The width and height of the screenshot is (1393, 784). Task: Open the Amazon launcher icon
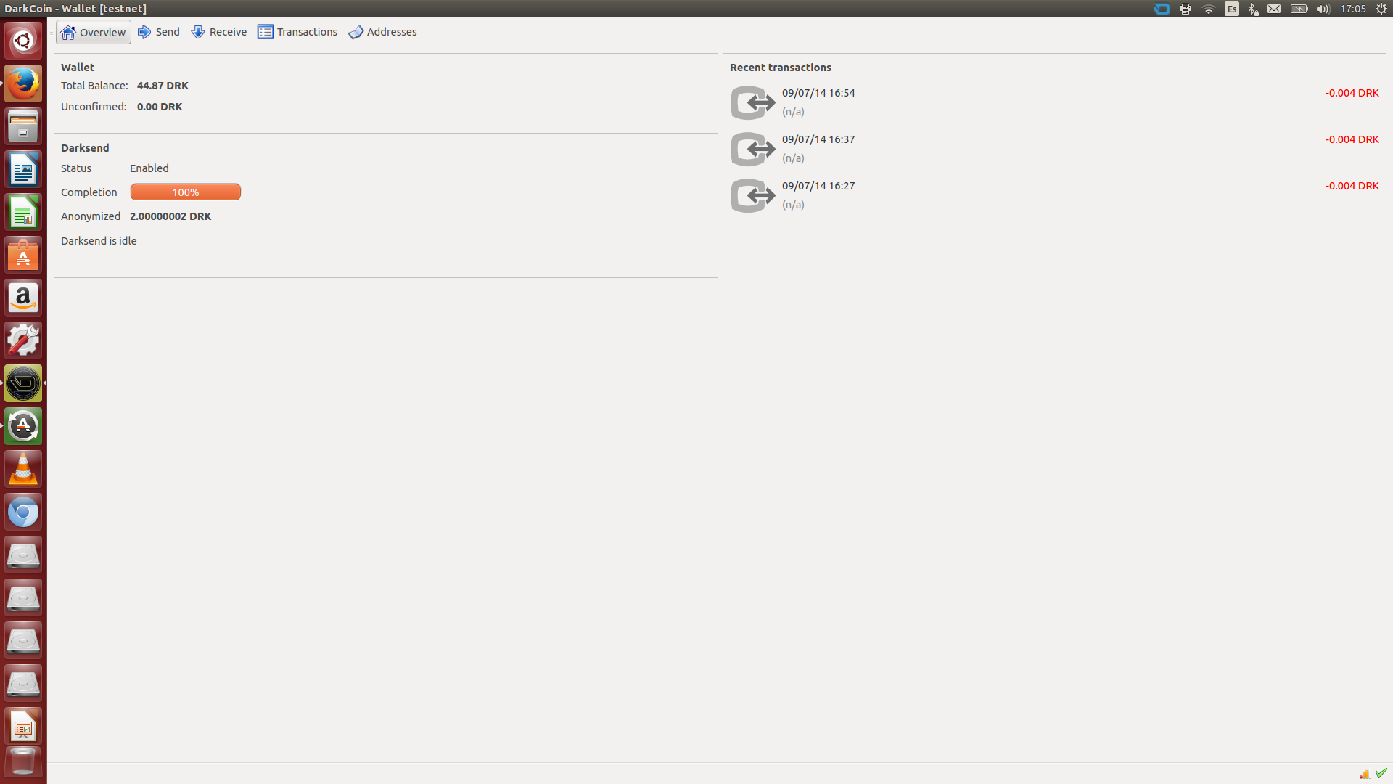pos(23,298)
